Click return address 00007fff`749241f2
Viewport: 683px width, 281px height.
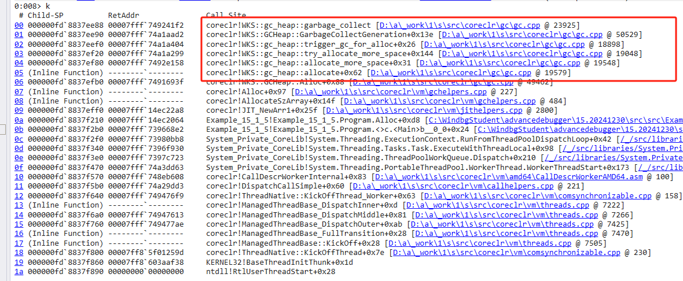146,25
